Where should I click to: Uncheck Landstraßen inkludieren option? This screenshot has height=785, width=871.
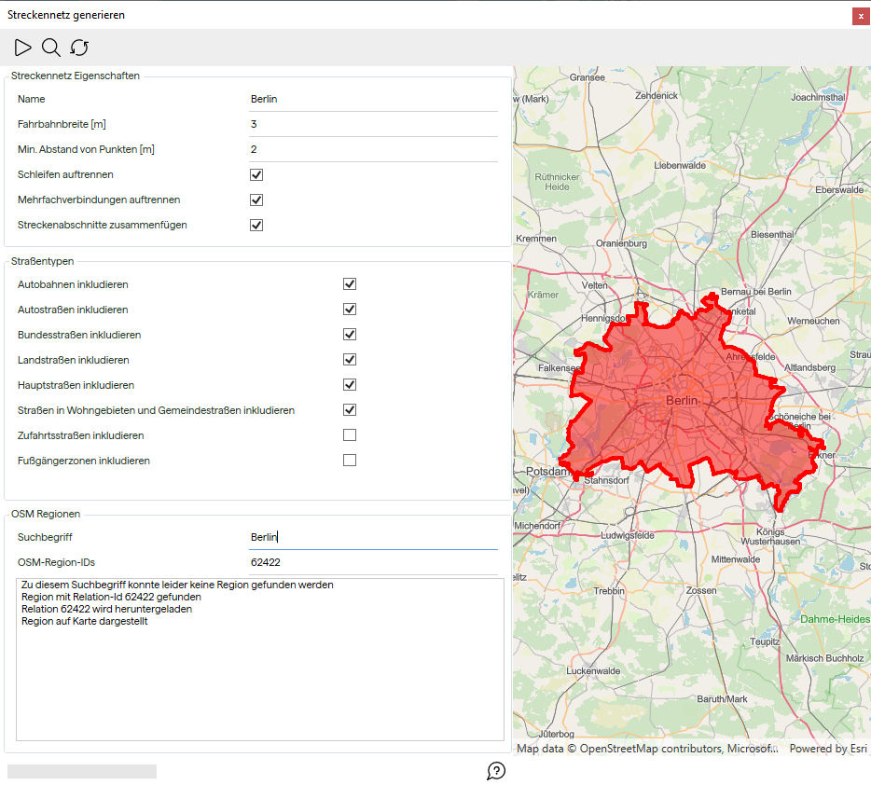(x=350, y=360)
